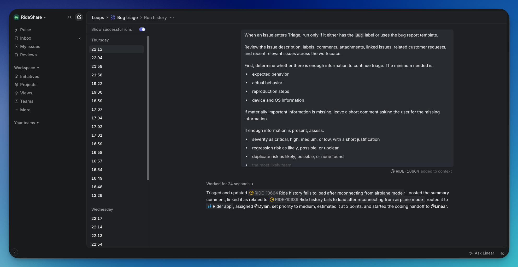Click the Reviews pull-request icon
518x267 pixels.
[x=16, y=55]
